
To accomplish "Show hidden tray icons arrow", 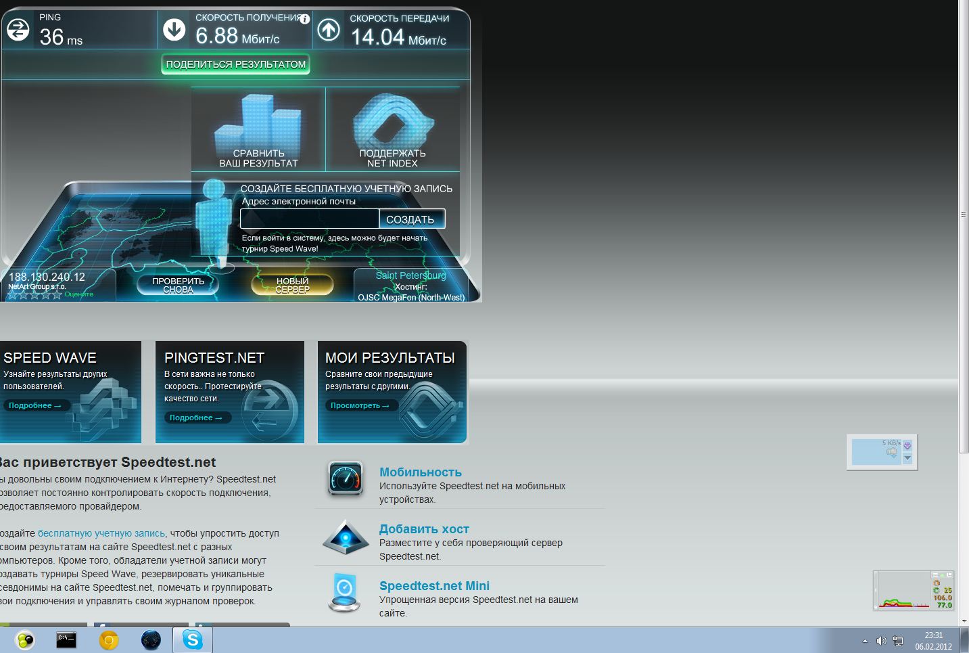I will coord(865,641).
